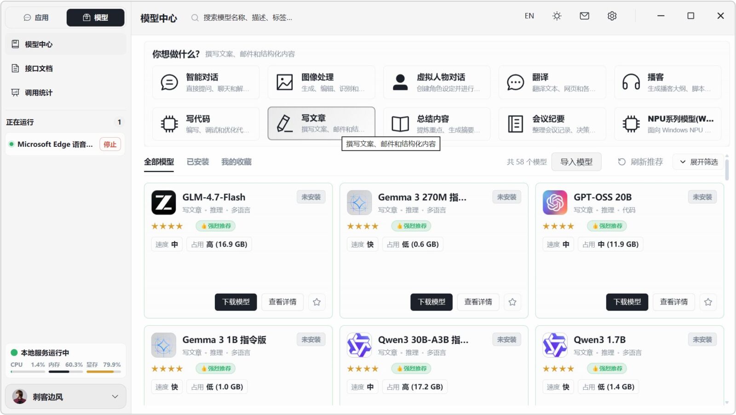Screen dimensions: 736x415
Task: Toggle the light/dark theme sun icon
Action: click(x=557, y=16)
